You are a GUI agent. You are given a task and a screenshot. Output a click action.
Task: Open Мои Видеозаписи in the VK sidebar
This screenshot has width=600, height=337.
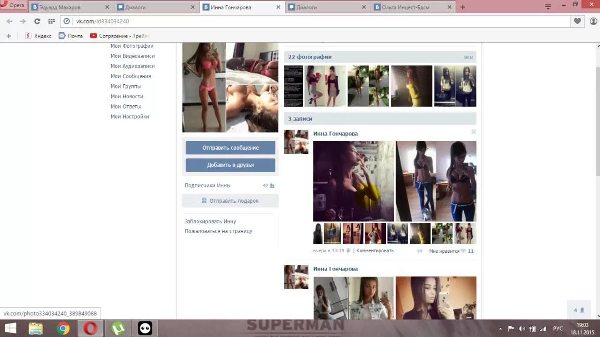[132, 56]
